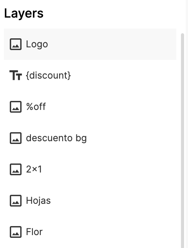Click the image icon beside Logo layer
This screenshot has height=248, width=188.
(x=16, y=44)
